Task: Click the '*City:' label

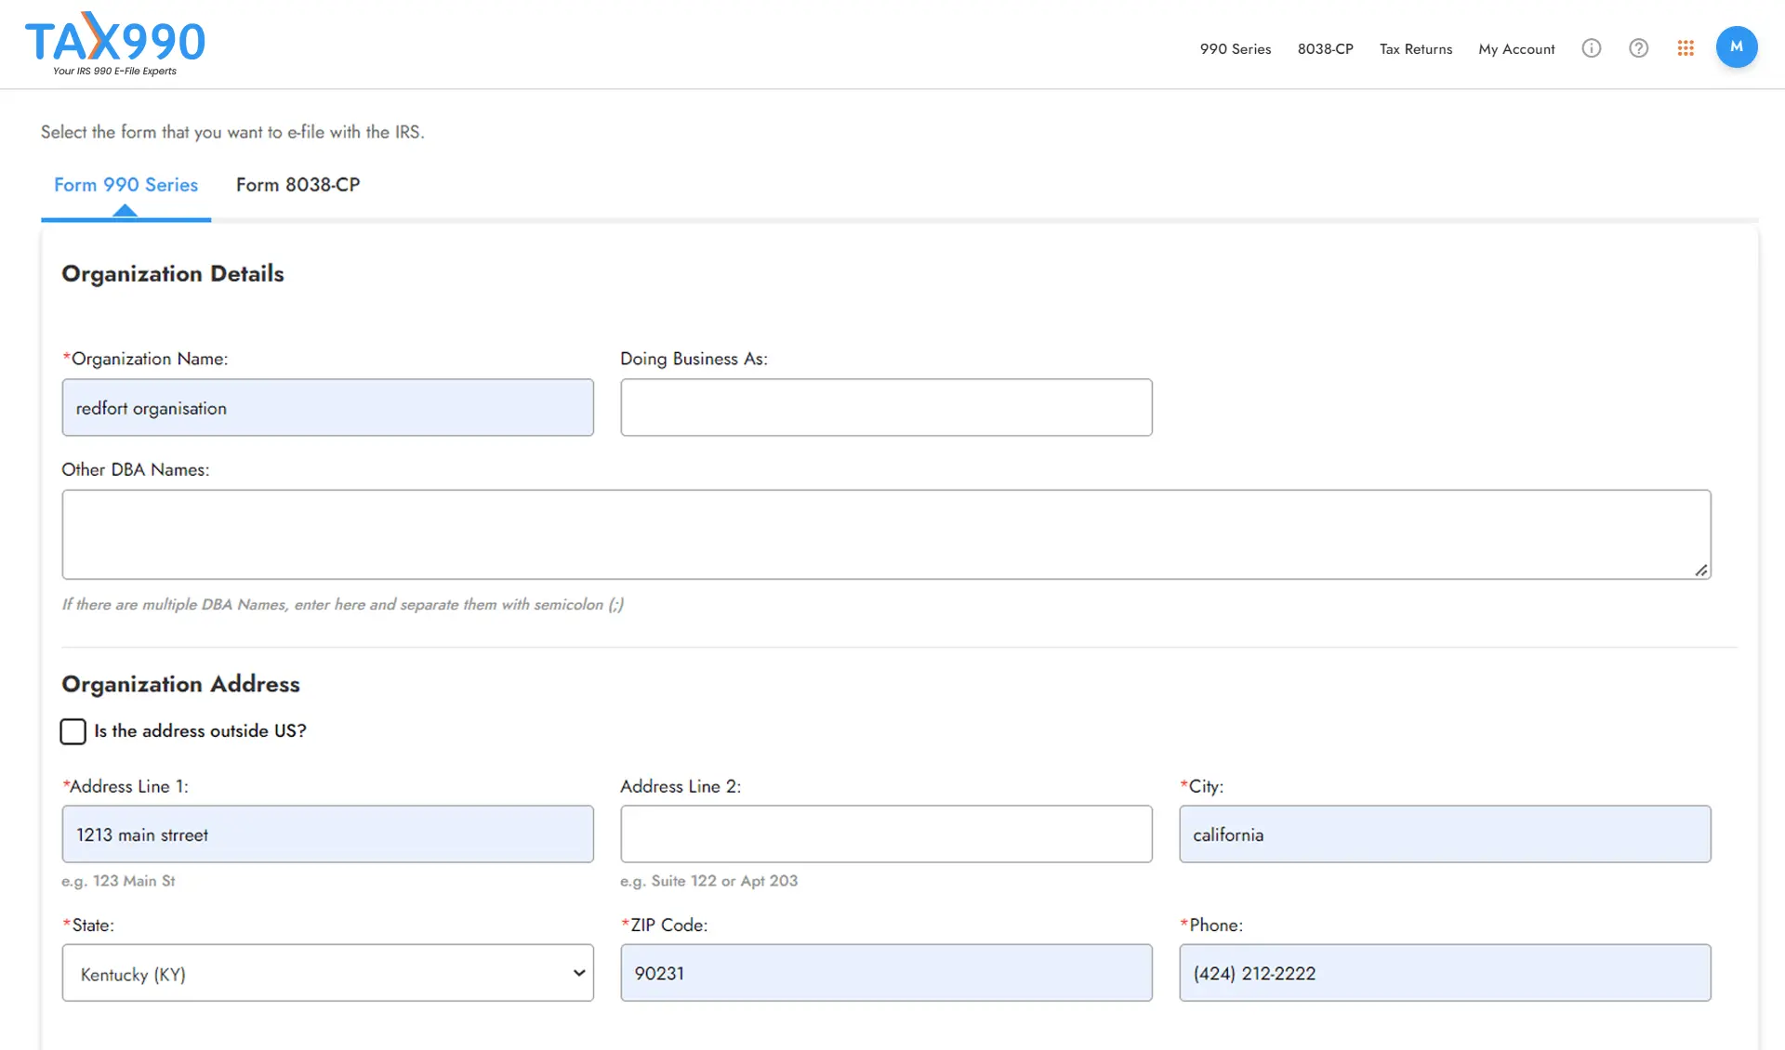Action: 1202,786
